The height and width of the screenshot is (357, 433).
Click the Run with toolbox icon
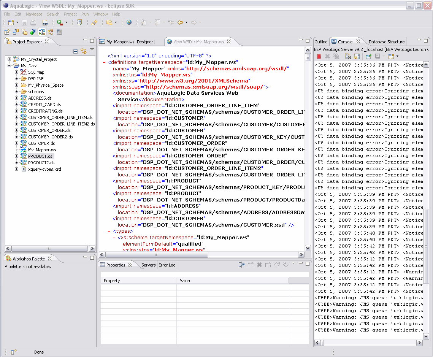tap(60, 23)
